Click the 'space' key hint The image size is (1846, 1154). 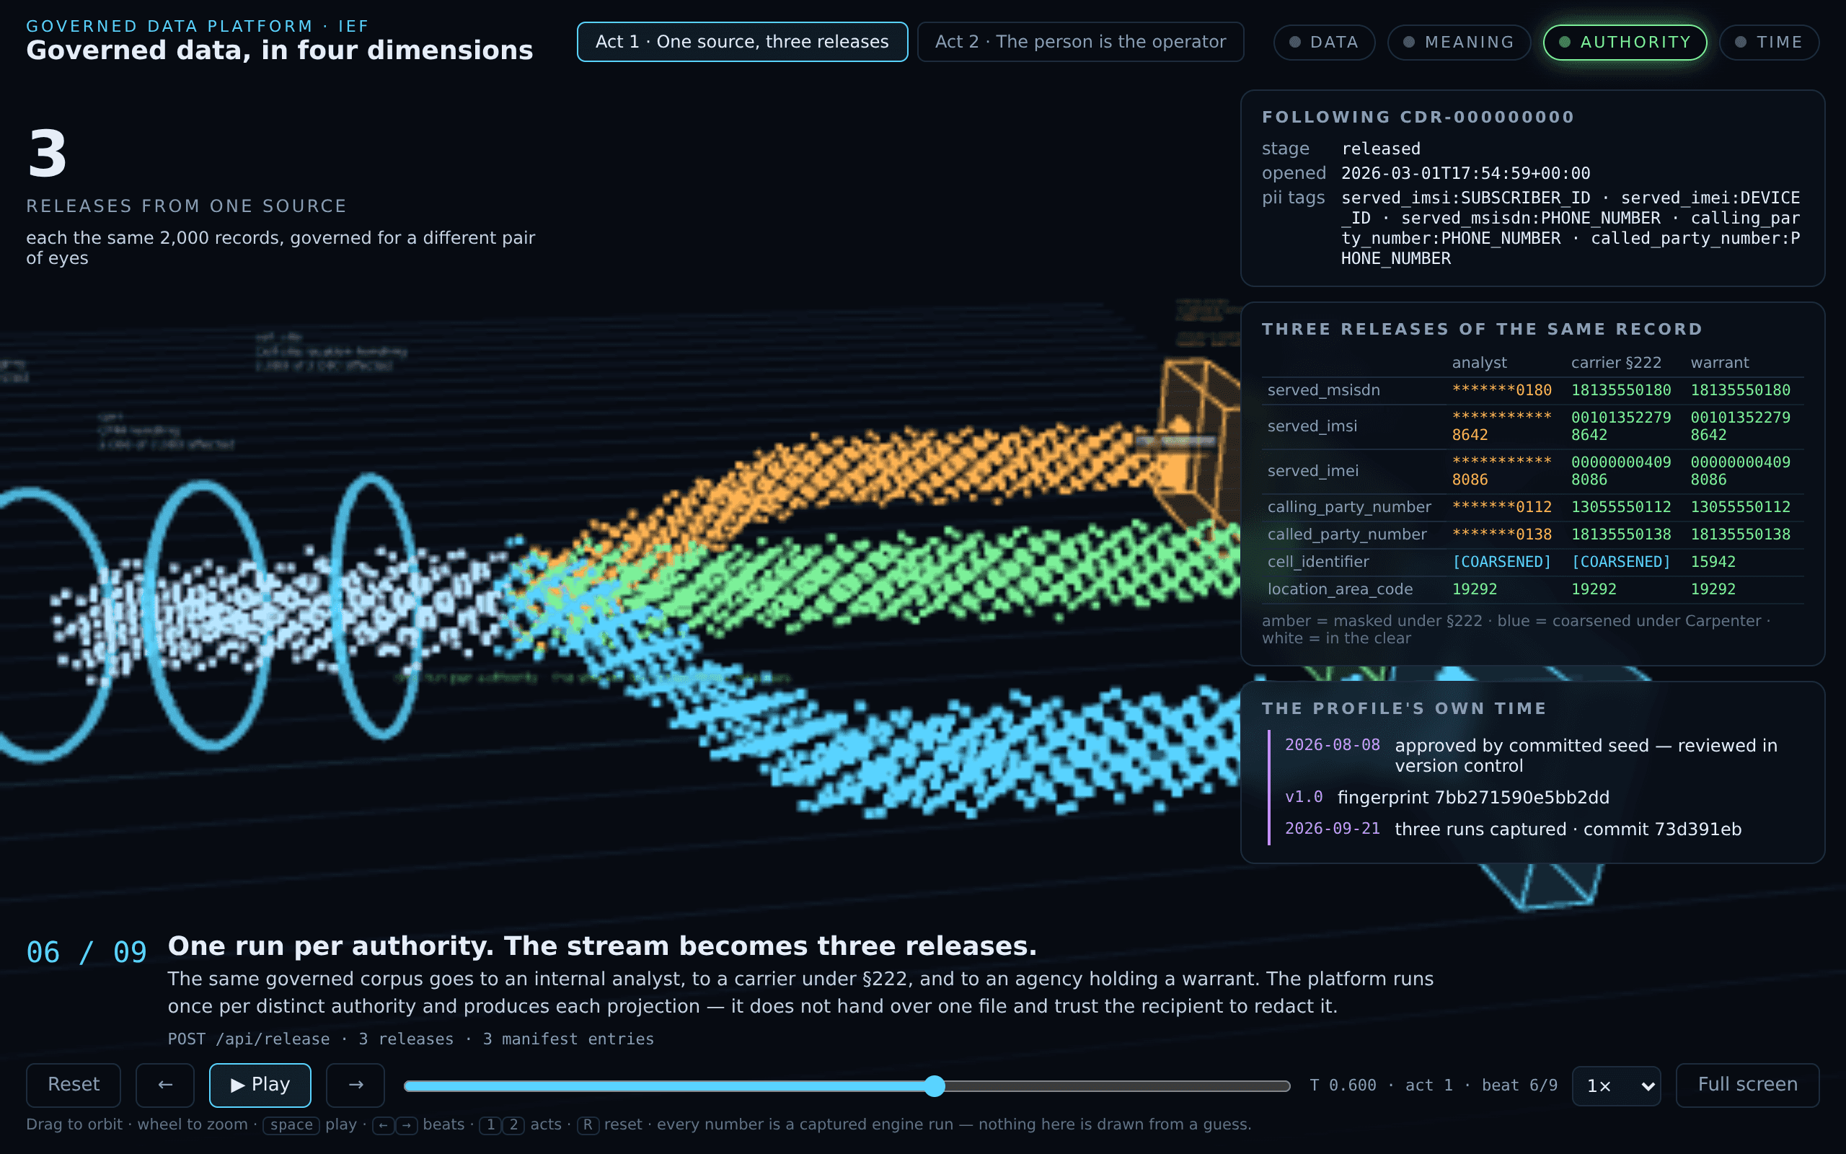(x=291, y=1124)
